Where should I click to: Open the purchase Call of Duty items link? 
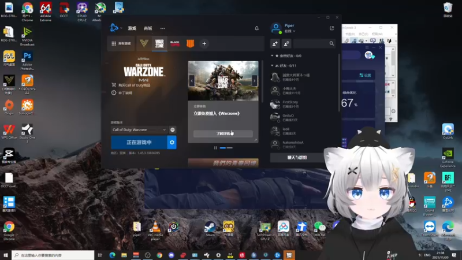tap(131, 85)
